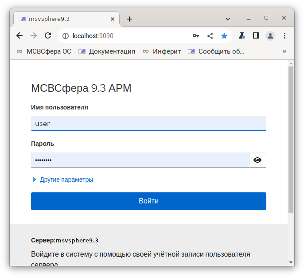Toggle the browser side panel icon

point(256,36)
